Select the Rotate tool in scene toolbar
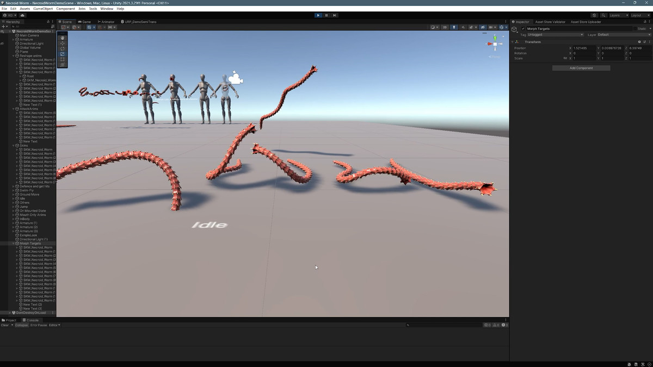This screenshot has width=653, height=367. [x=63, y=48]
